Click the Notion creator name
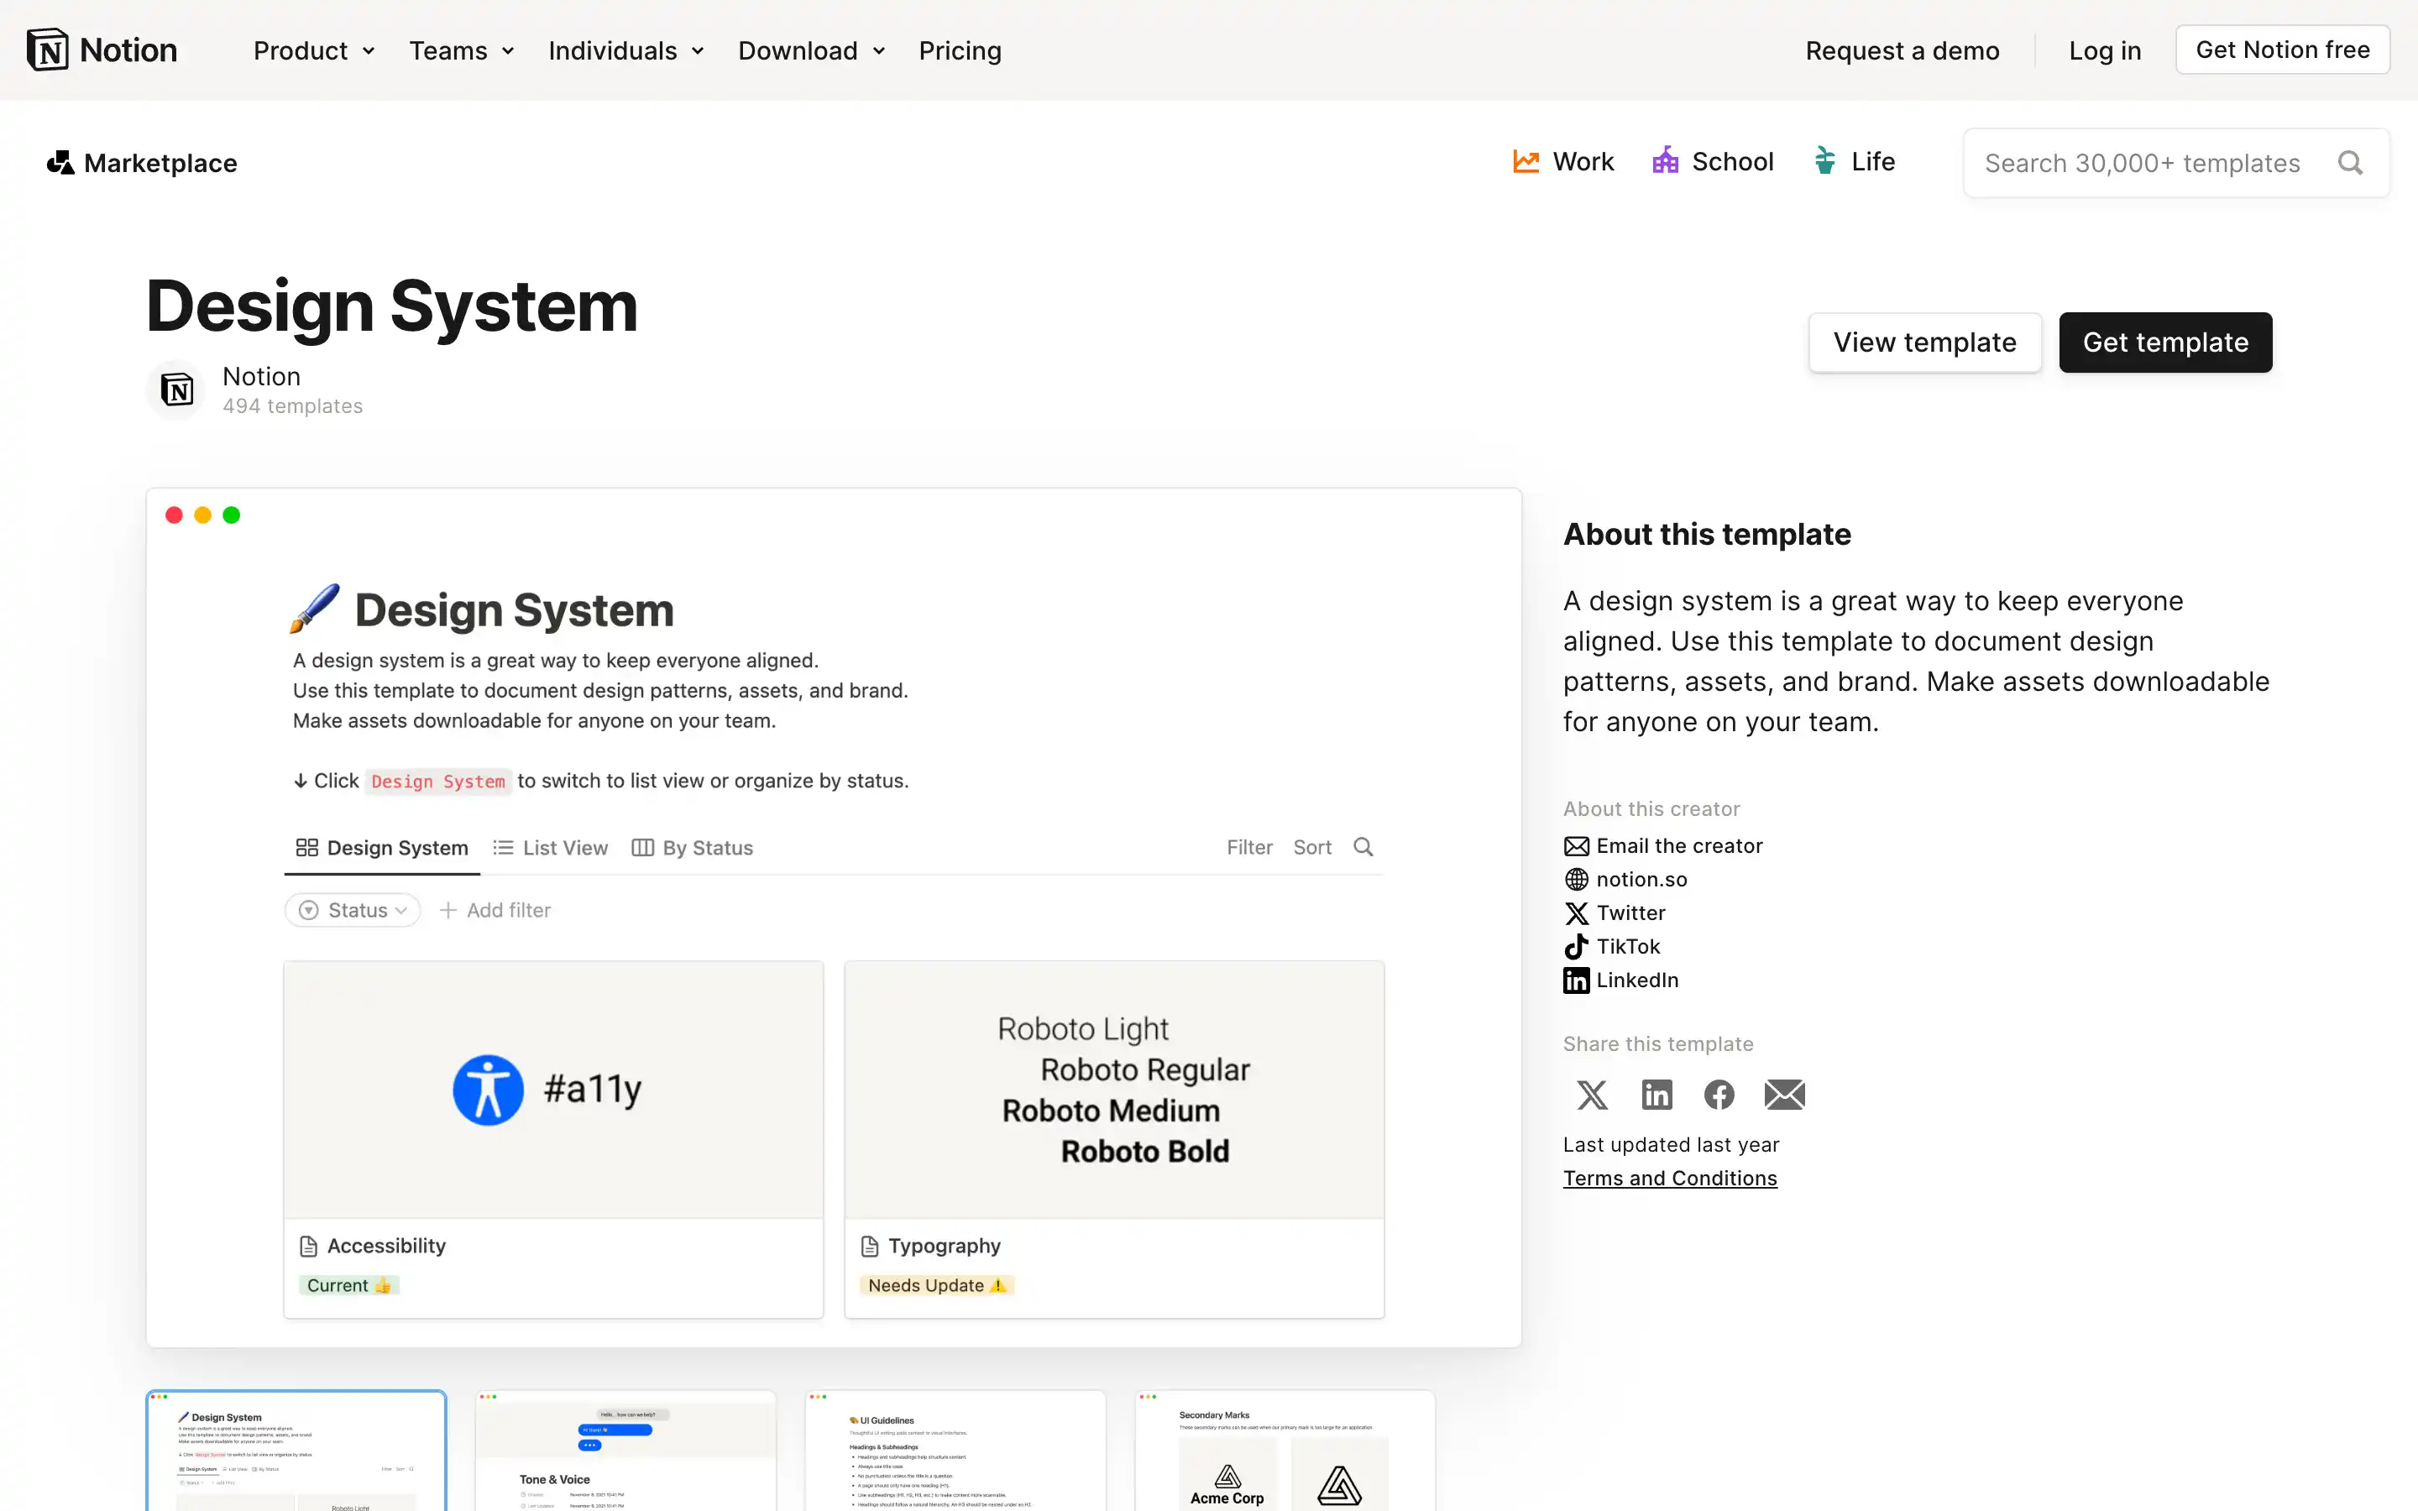The height and width of the screenshot is (1511, 2418). [x=262, y=377]
